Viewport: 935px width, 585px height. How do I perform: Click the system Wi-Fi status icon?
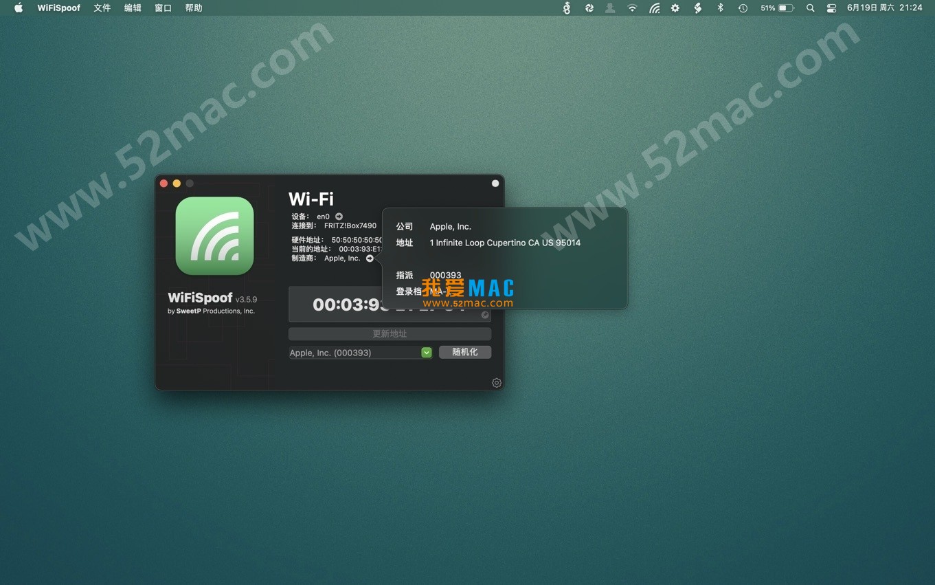[632, 8]
